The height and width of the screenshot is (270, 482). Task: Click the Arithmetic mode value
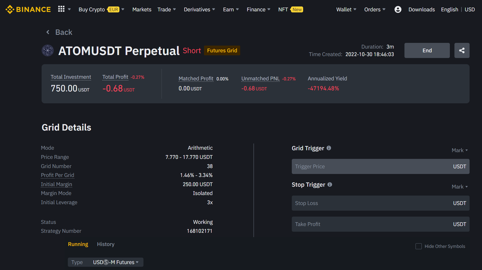pos(200,148)
